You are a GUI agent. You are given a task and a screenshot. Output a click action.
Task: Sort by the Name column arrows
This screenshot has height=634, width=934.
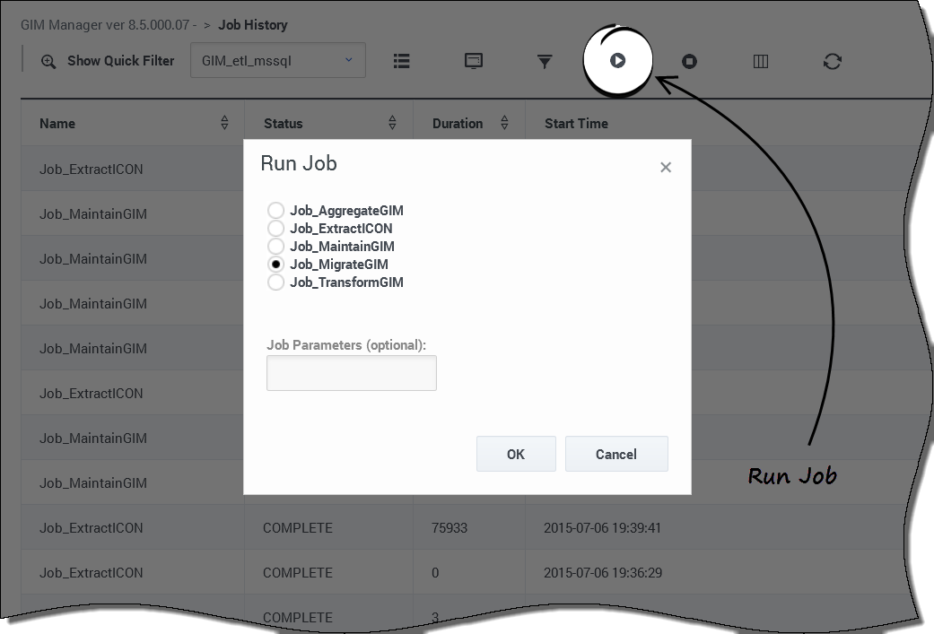(224, 124)
